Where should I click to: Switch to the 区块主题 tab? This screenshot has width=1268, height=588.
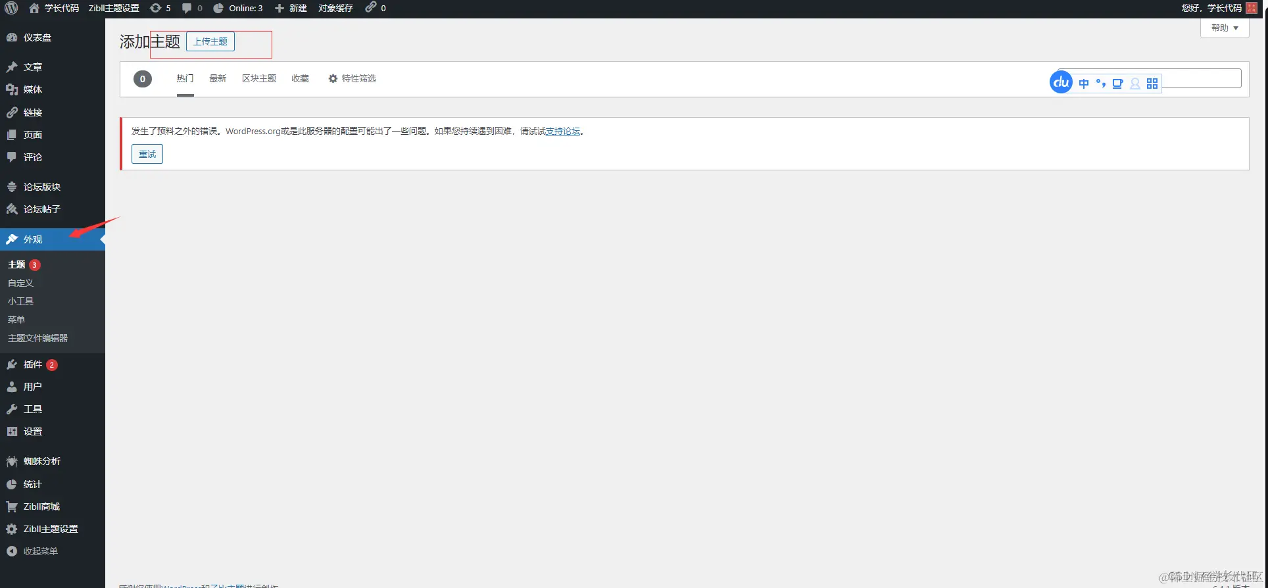[259, 78]
